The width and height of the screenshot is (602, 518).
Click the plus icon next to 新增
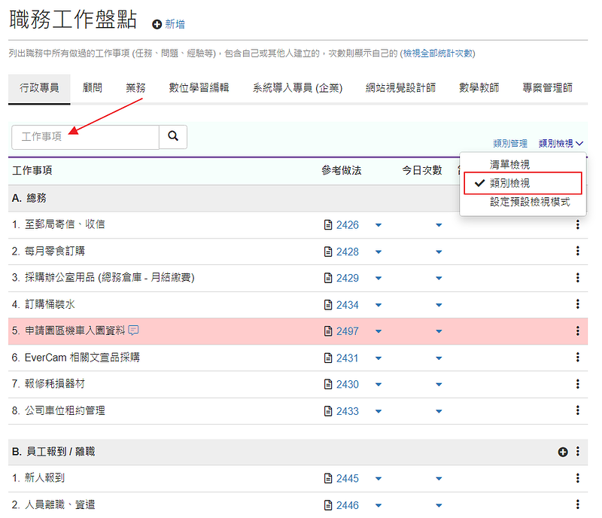[x=157, y=24]
